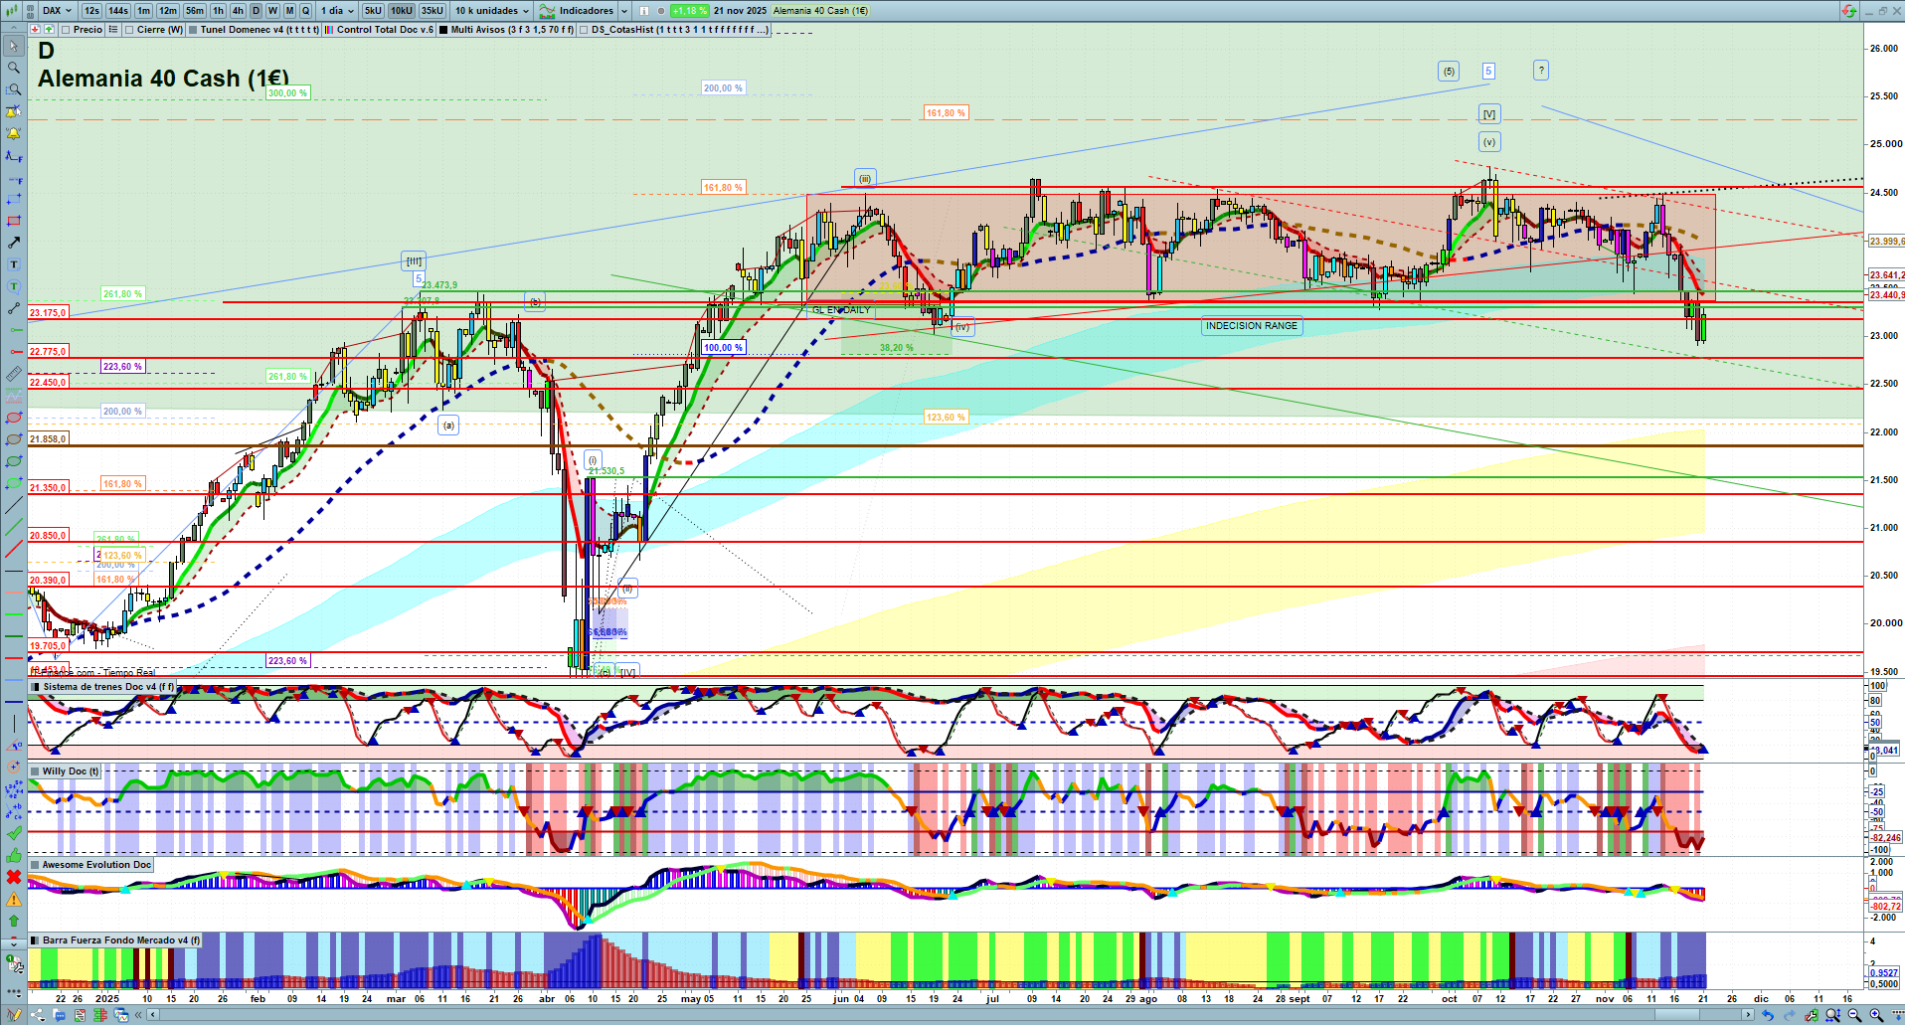Toggle the Multi Avisos indicator box
1905x1025 pixels.
(x=443, y=30)
